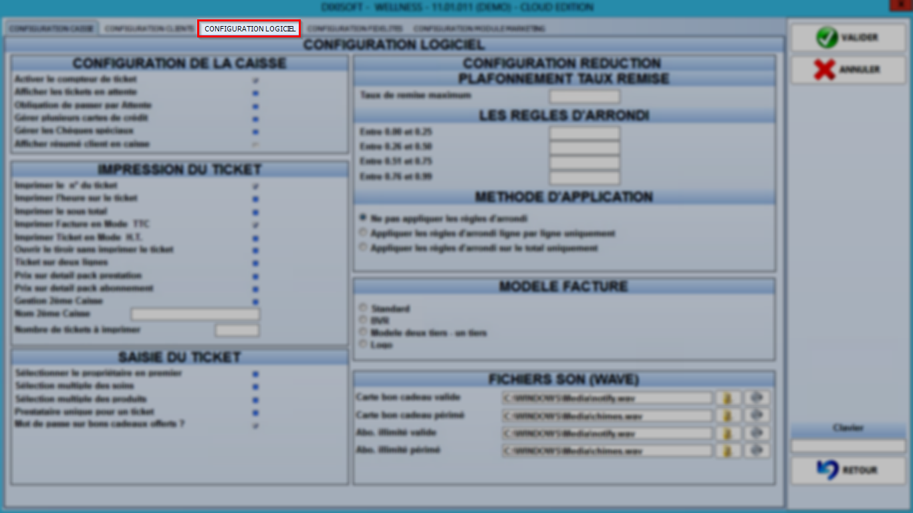
Task: Open the Configuration Caisse tab
Action: (x=51, y=29)
